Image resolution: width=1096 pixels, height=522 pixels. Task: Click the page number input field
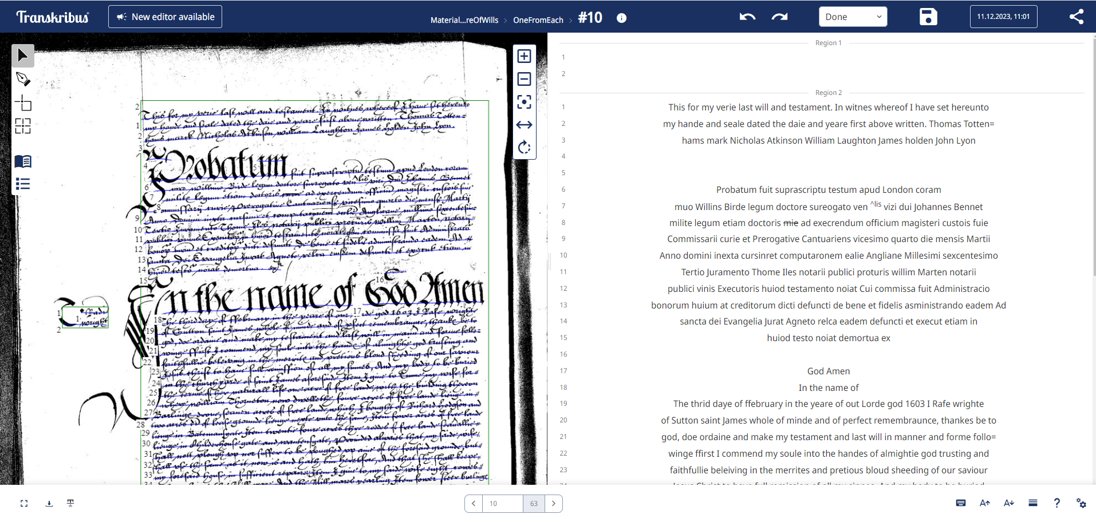(502, 503)
